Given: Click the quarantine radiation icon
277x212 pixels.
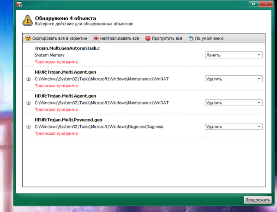Looking at the screenshot, I should point(28,38).
